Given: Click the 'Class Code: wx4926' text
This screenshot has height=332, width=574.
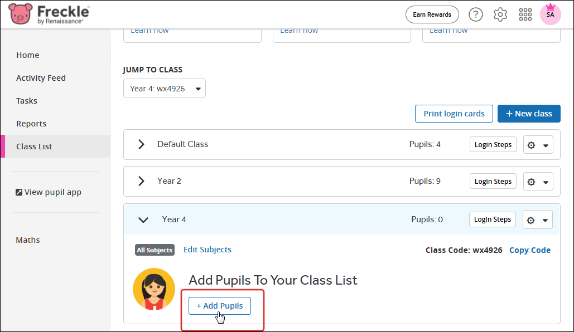Looking at the screenshot, I should pyautogui.click(x=464, y=250).
